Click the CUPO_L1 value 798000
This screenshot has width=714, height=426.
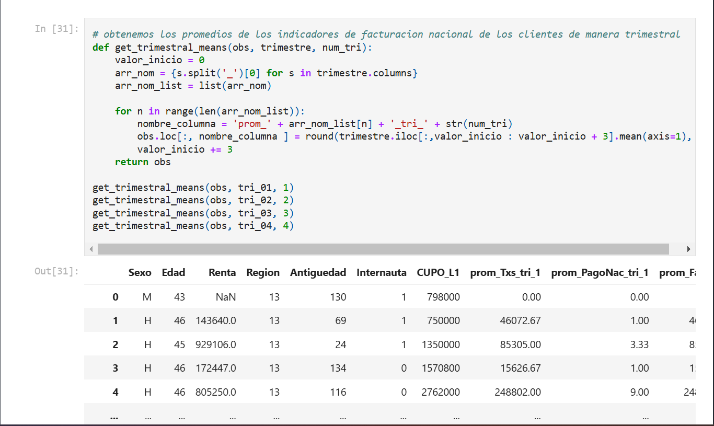pos(443,297)
